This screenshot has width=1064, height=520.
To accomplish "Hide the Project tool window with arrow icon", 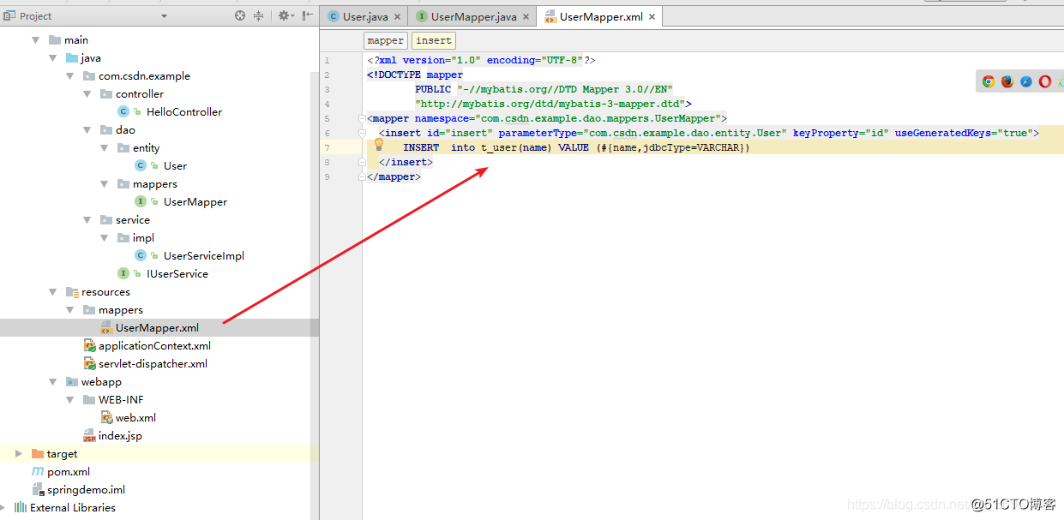I will point(308,15).
